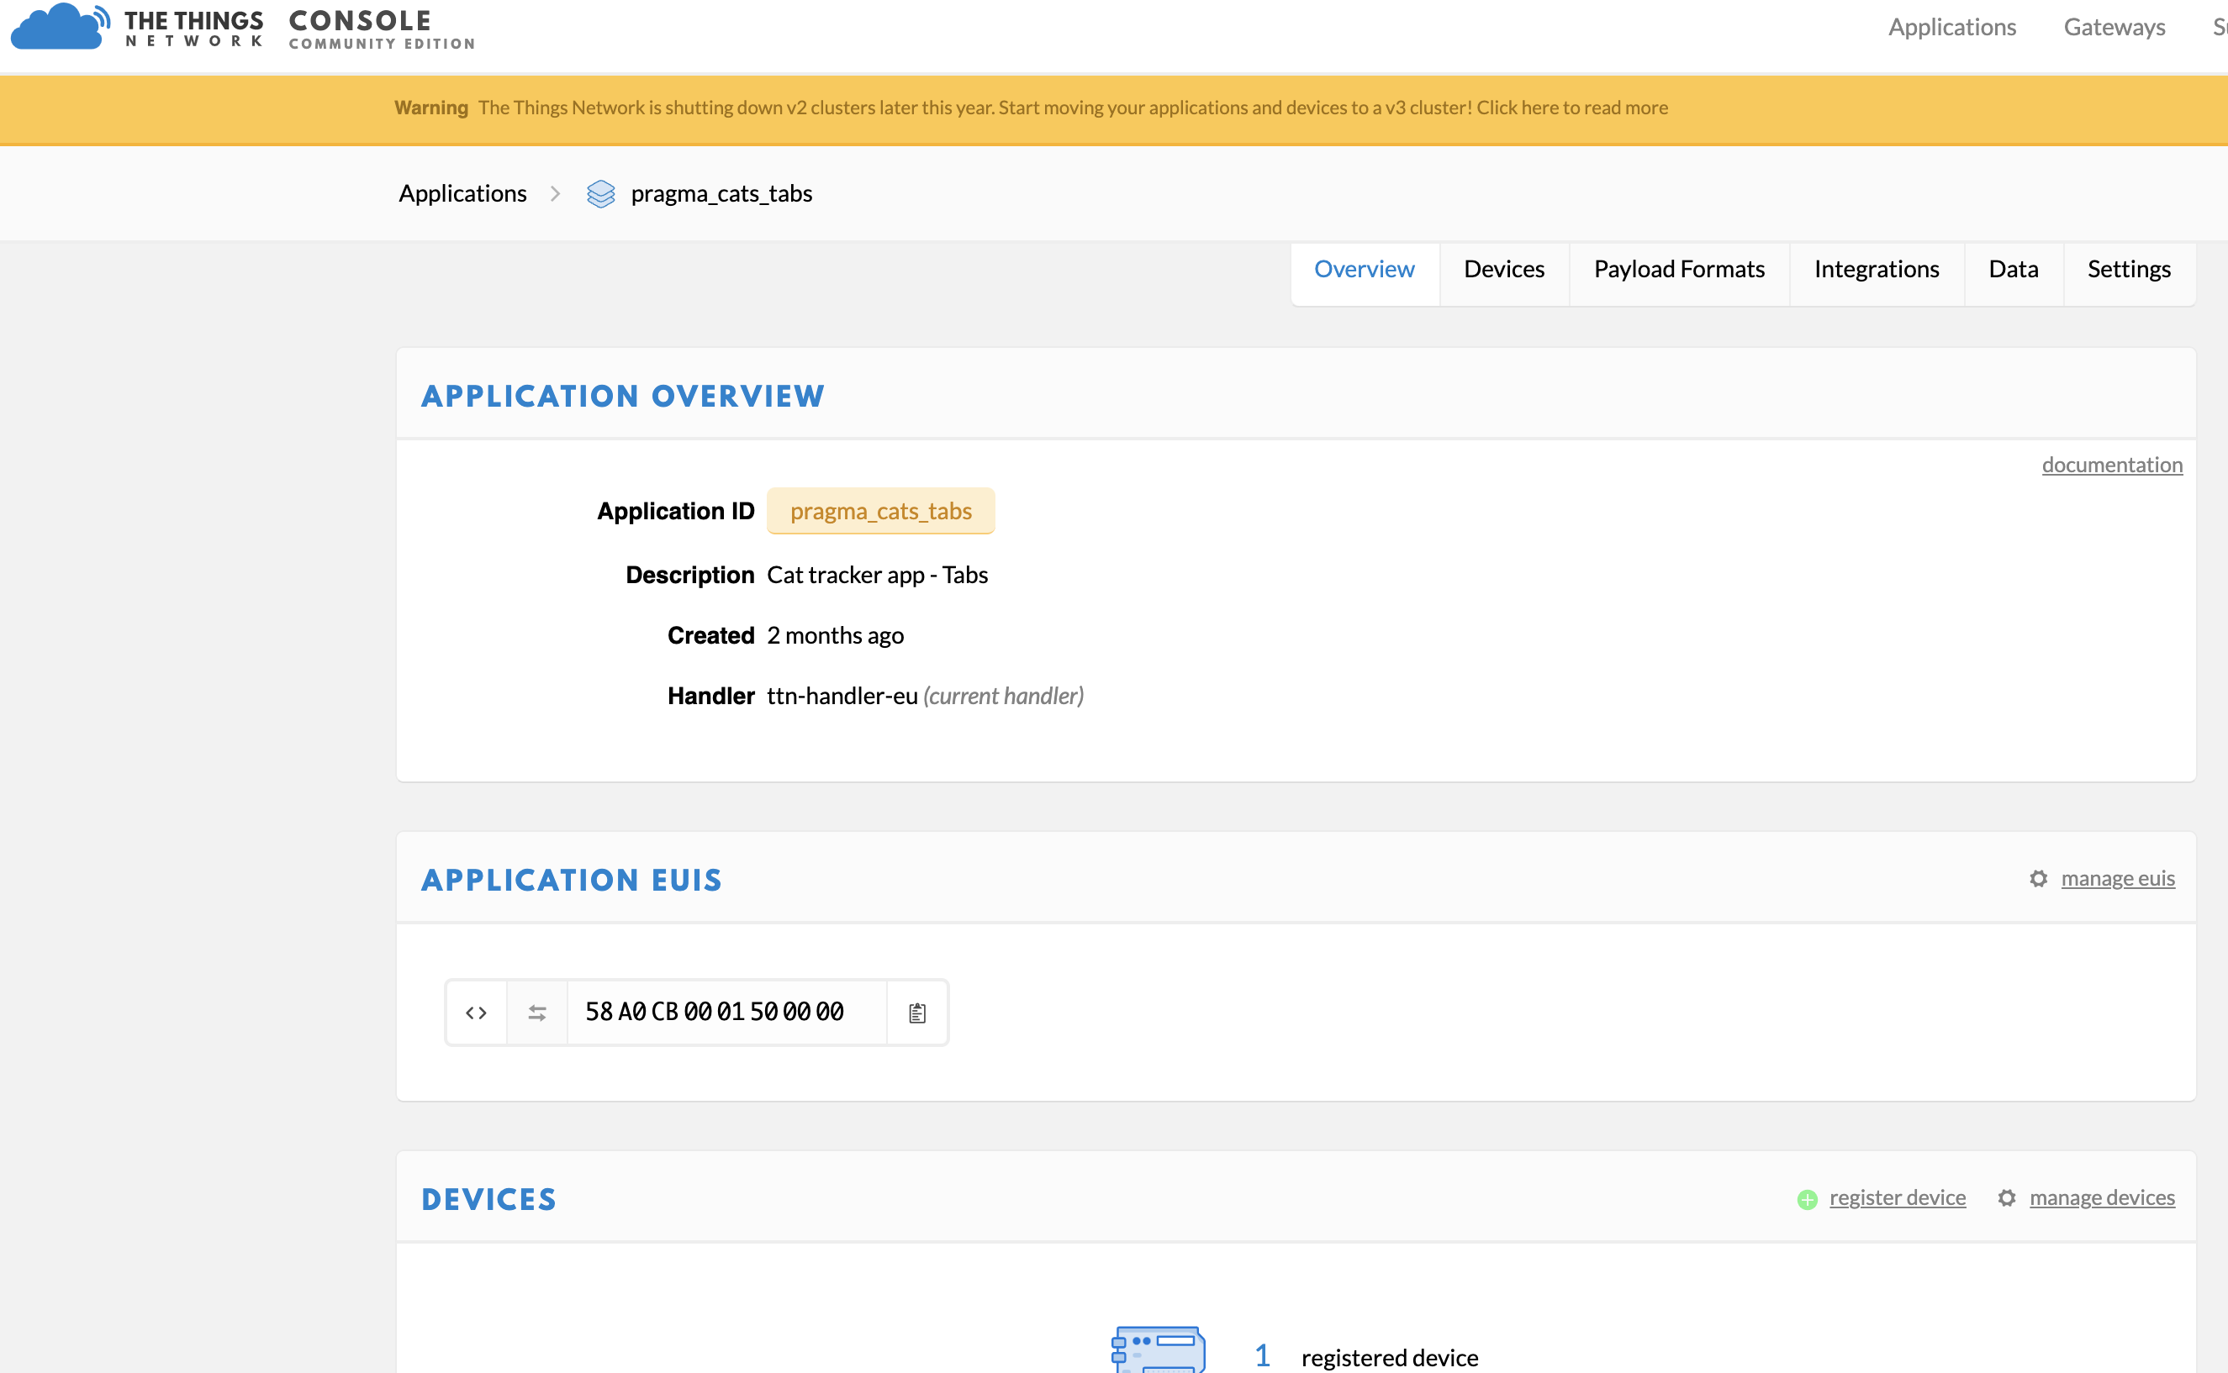
Task: Click the copy EUI to clipboard icon
Action: pos(916,1012)
